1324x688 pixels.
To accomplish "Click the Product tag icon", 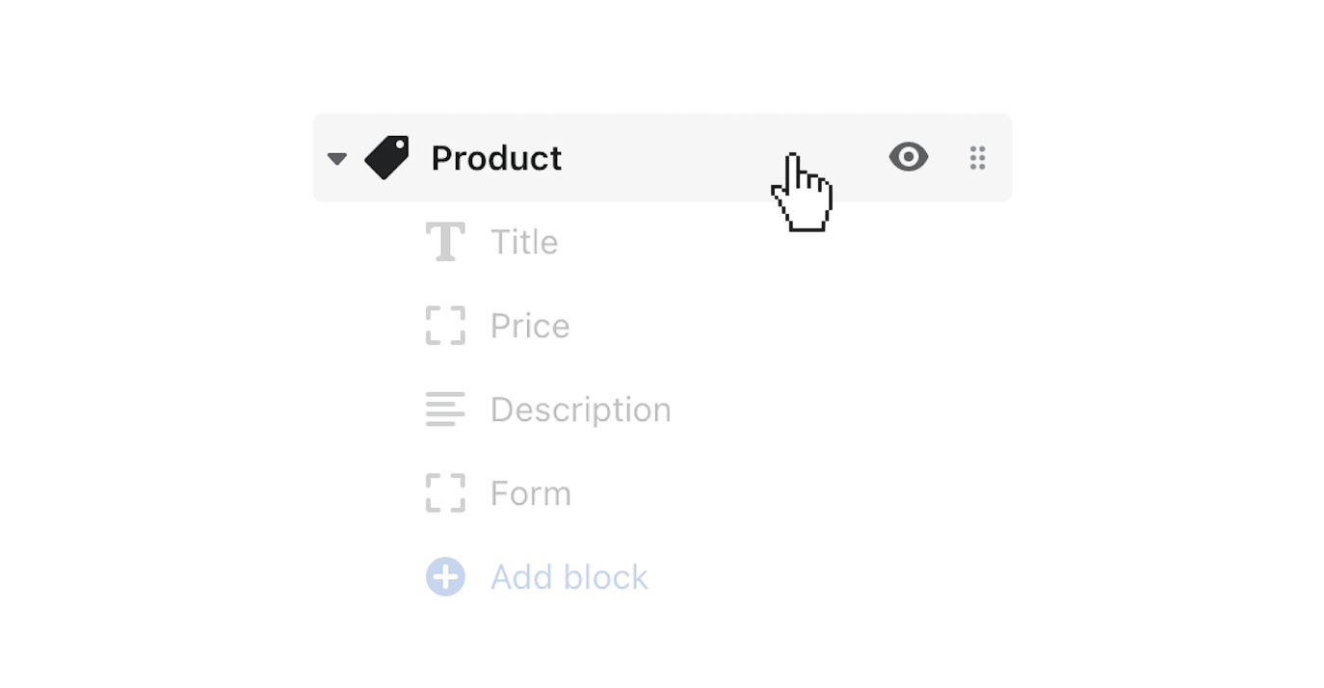I will (387, 157).
